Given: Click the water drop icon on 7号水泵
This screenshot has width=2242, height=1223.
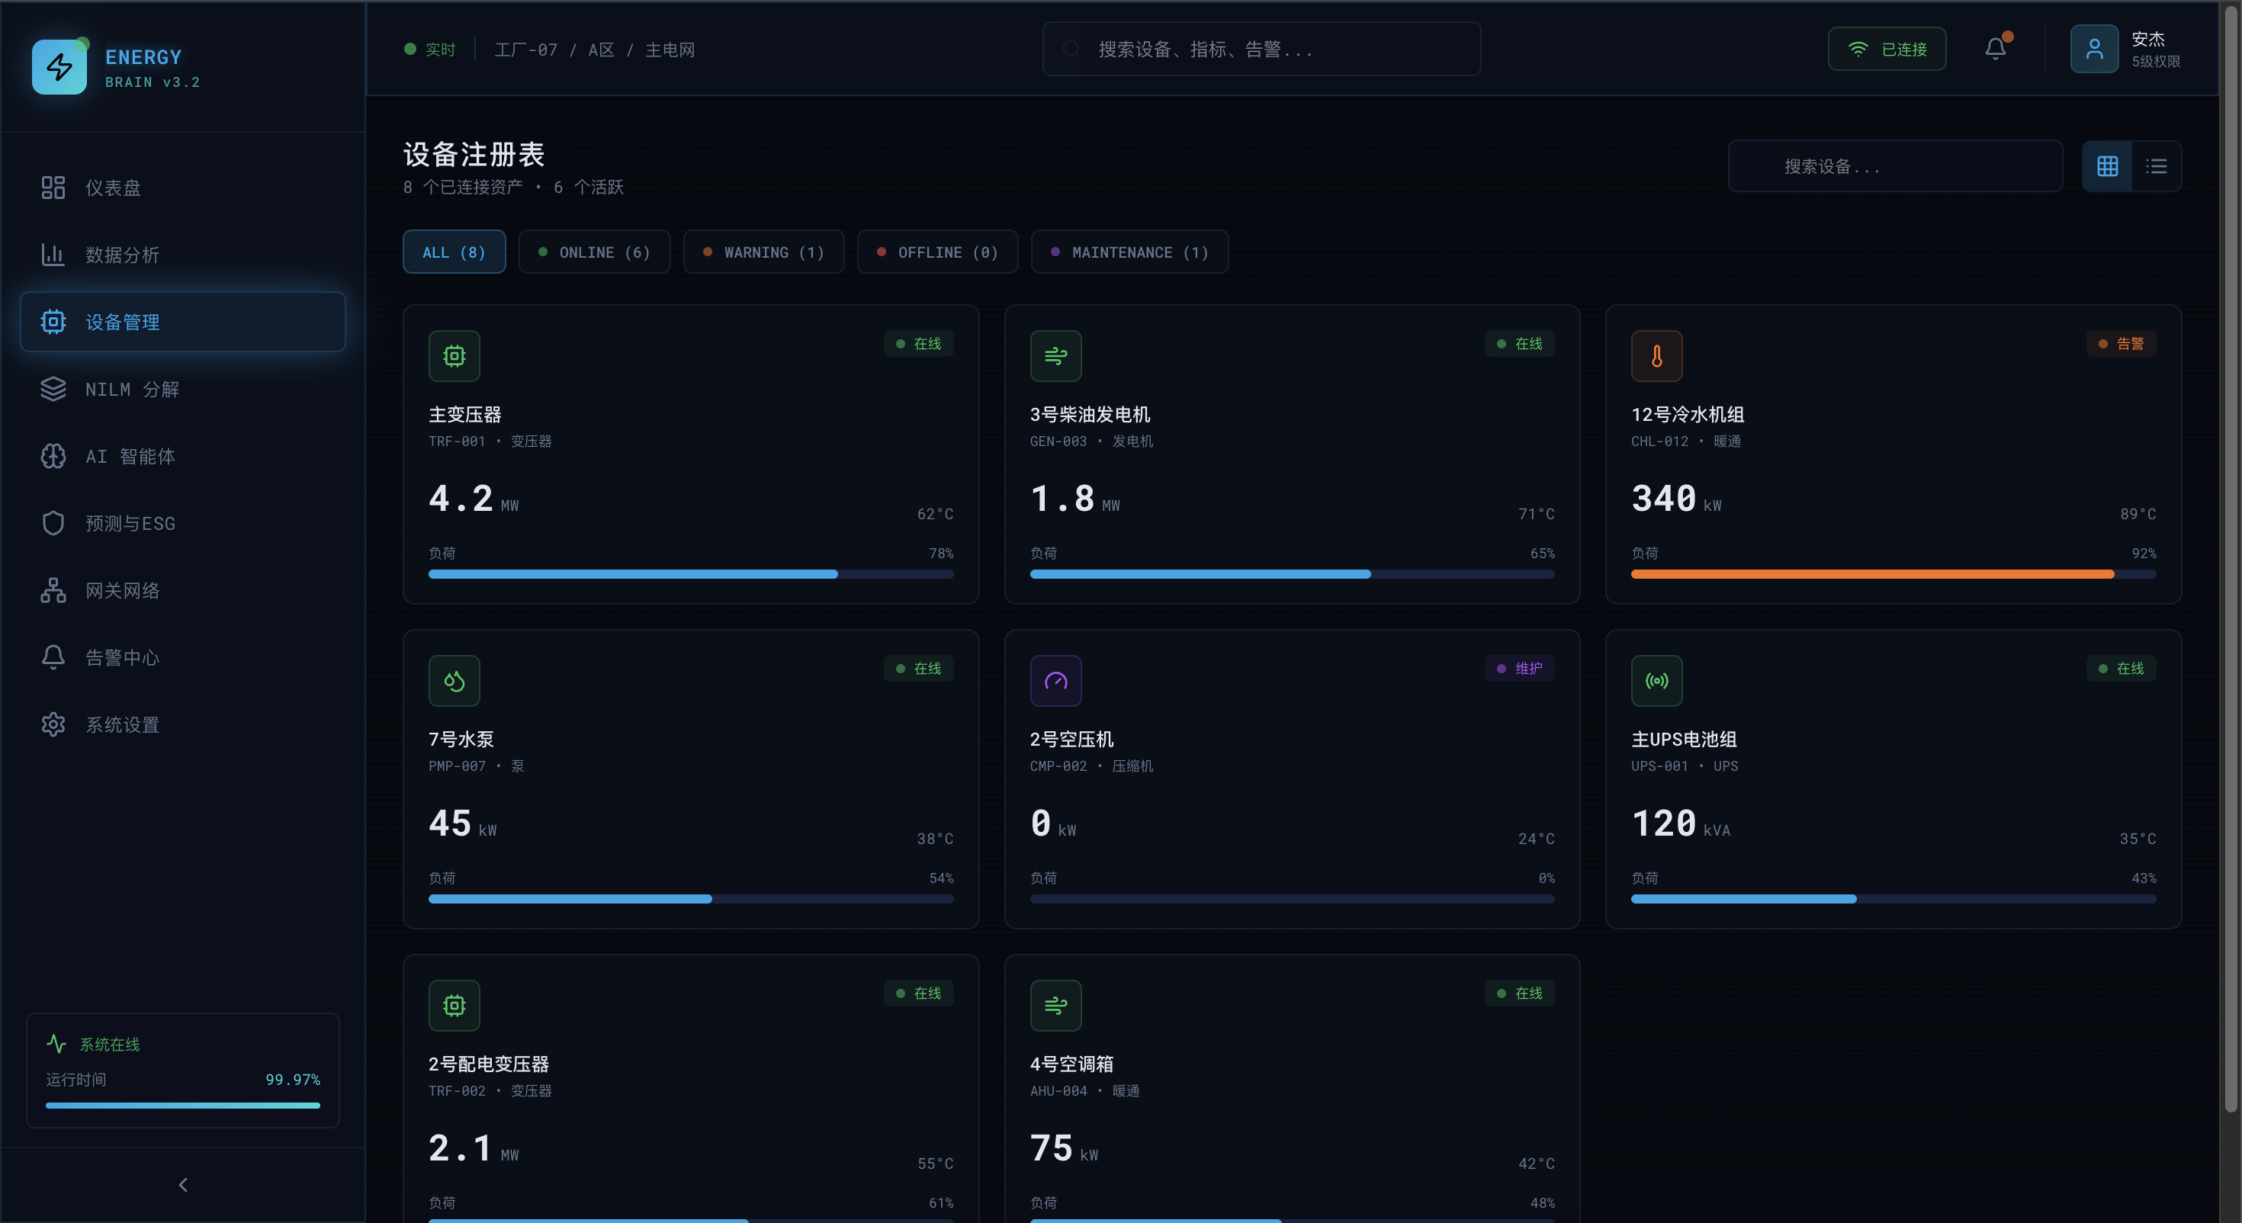Looking at the screenshot, I should [455, 681].
